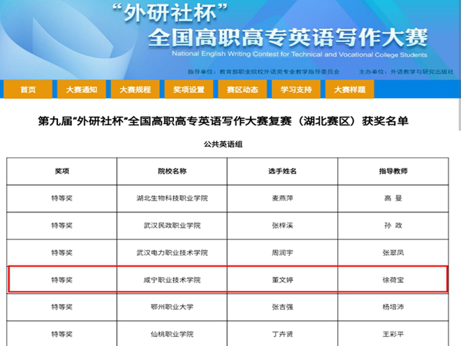Viewport: 461px width, 346px height.
Task: Click the 王彩平 teacher cell
Action: point(393,334)
